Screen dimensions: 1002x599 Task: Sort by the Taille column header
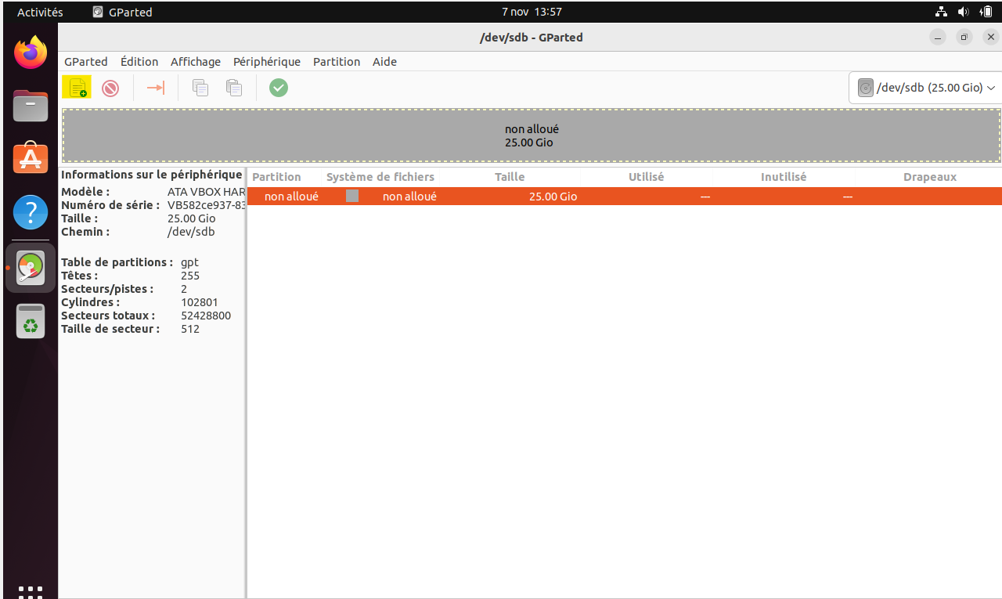point(510,177)
